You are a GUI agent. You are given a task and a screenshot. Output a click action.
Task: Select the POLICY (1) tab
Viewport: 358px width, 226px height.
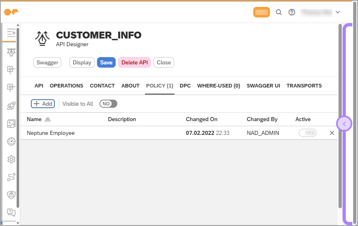[x=160, y=86]
